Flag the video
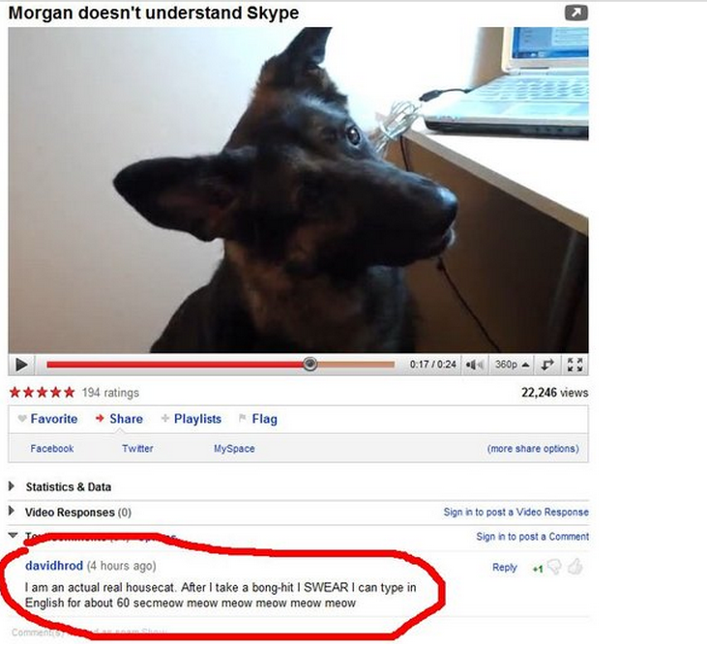This screenshot has height=647, width=707. tap(258, 419)
